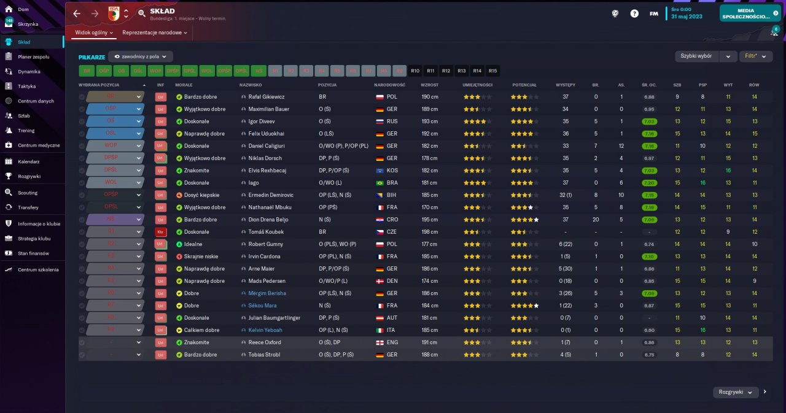Select the Skład sidebar item
786x413 pixels.
[32, 42]
